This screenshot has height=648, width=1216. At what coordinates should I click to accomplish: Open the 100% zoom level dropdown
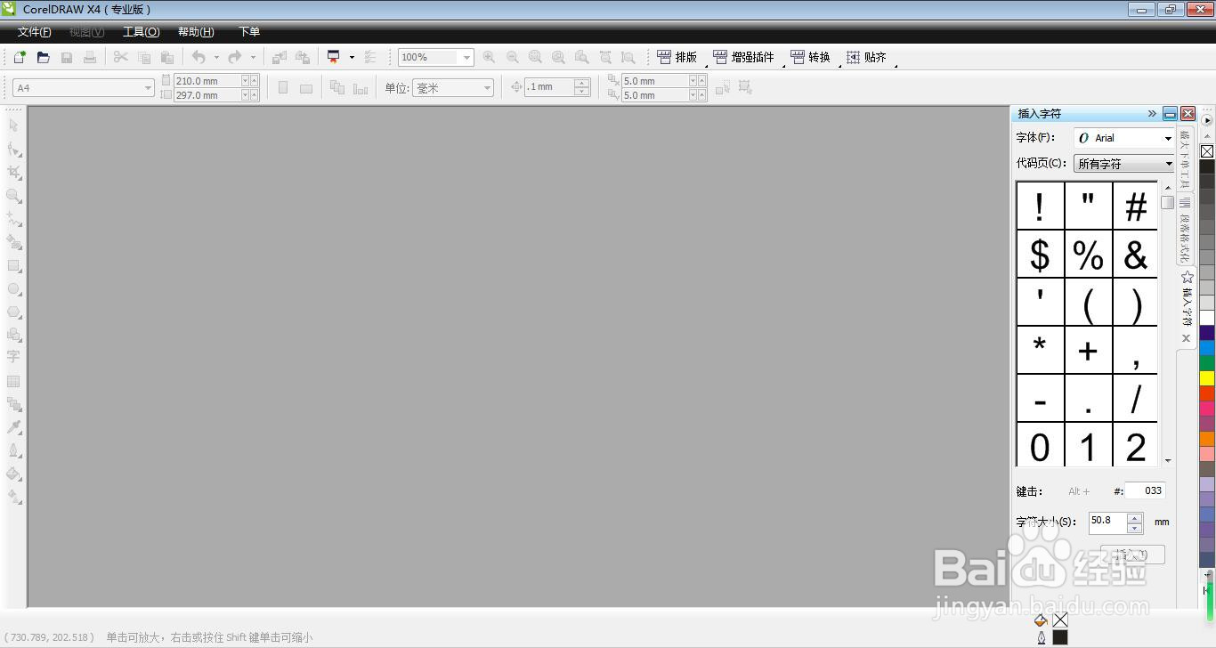pyautogui.click(x=466, y=57)
